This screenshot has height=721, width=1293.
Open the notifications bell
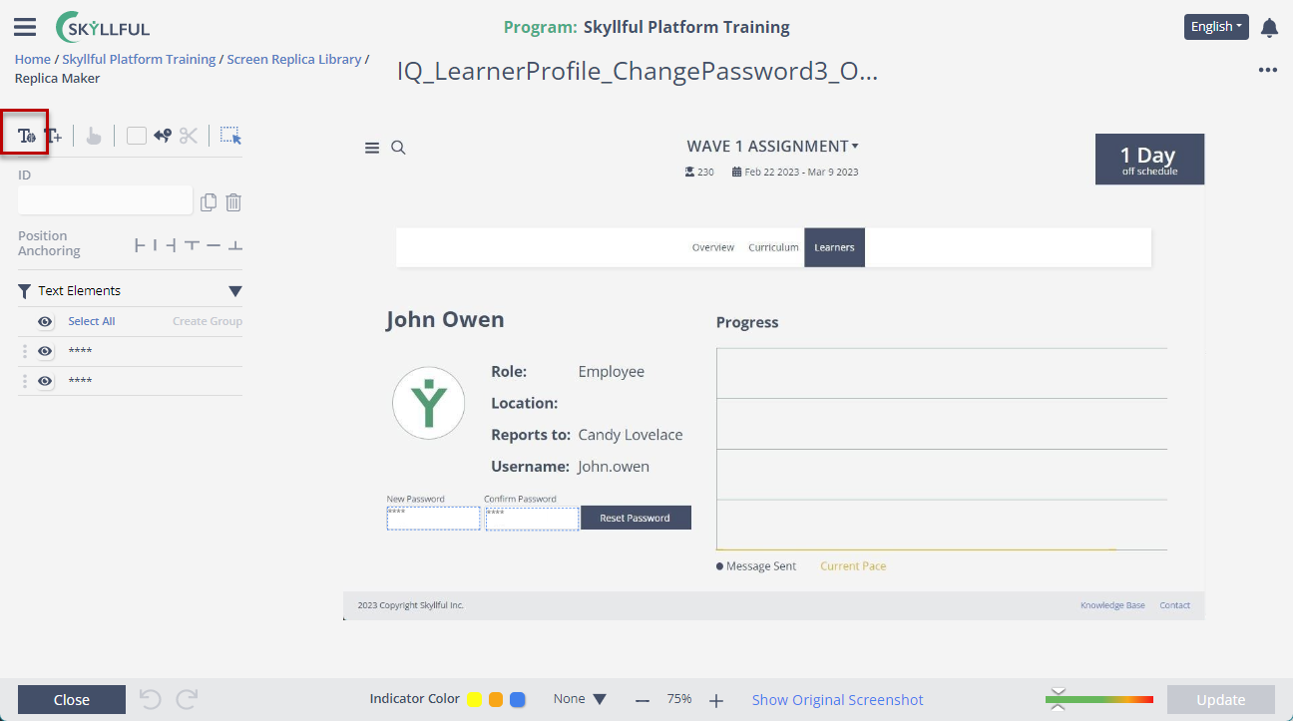click(x=1269, y=28)
